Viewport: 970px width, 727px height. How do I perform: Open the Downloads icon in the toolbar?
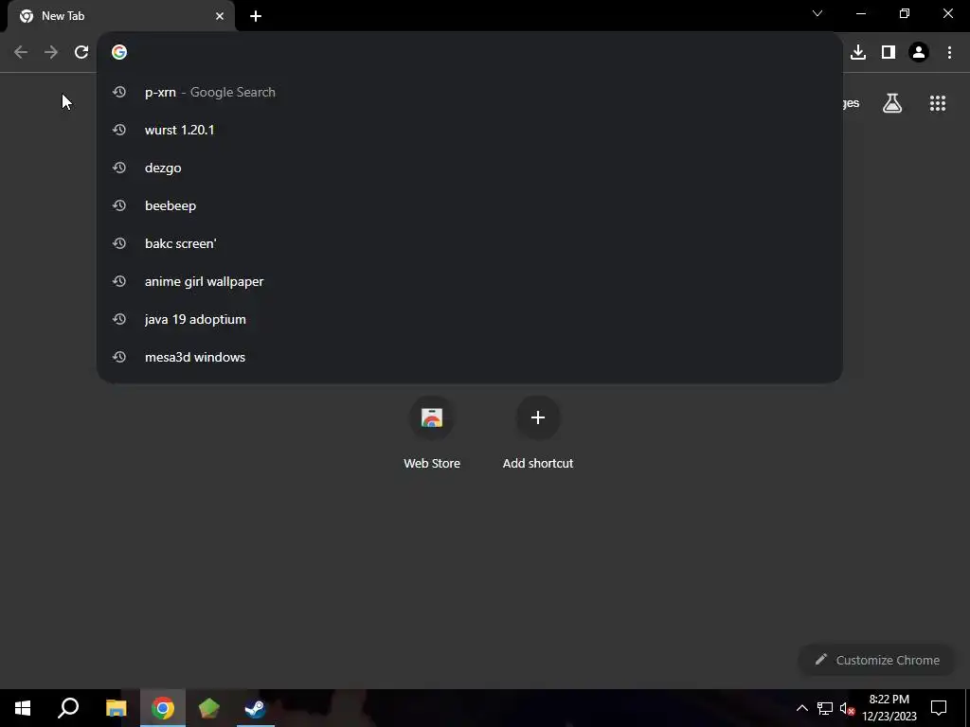(x=858, y=52)
